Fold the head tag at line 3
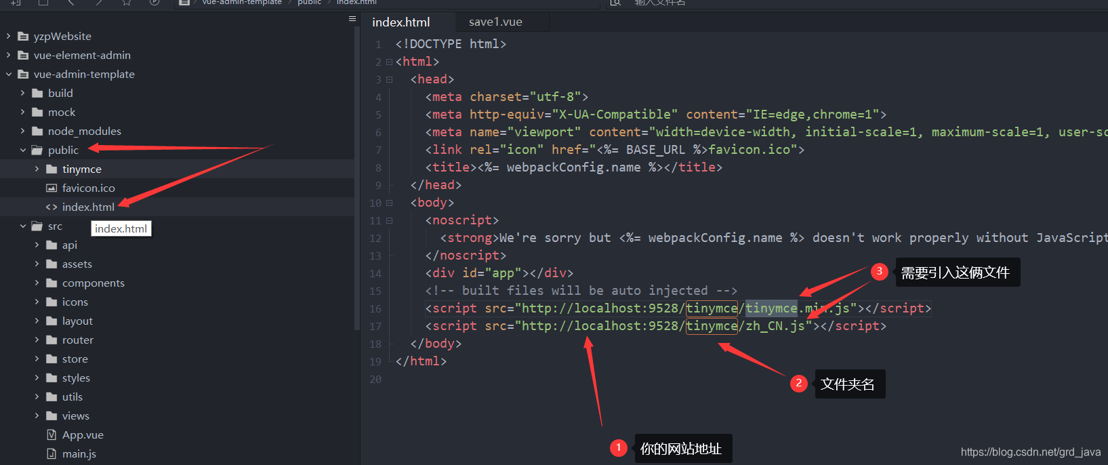This screenshot has height=465, width=1108. (389, 79)
